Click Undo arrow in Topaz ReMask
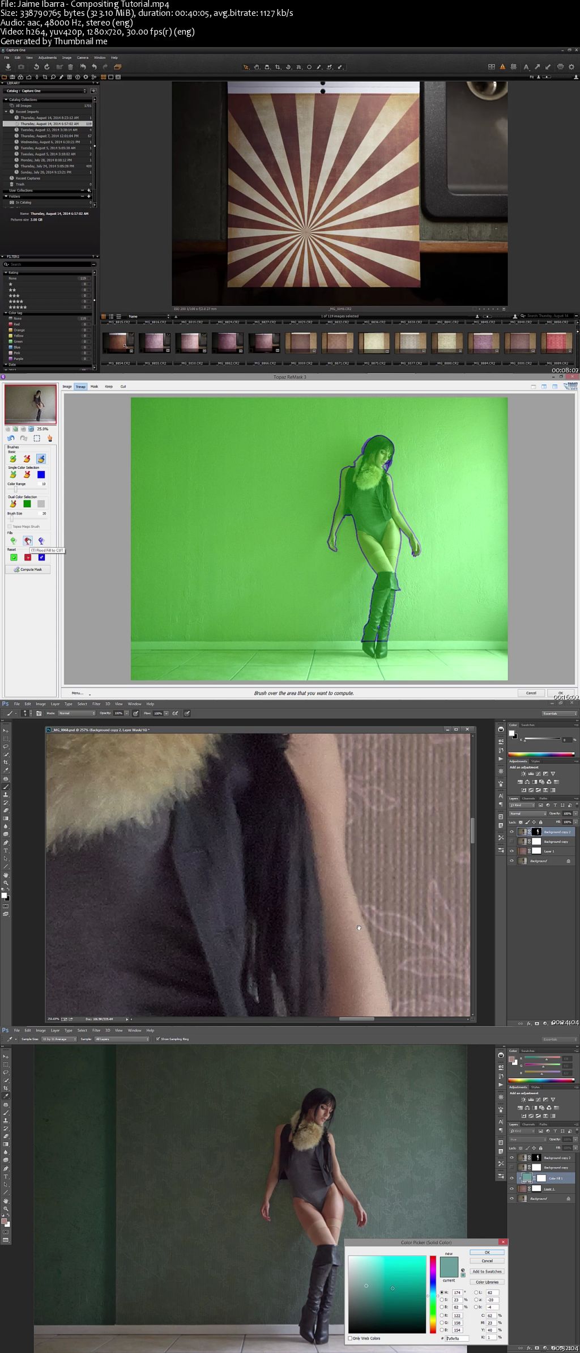Viewport: 580px width, 1353px height. (11, 438)
